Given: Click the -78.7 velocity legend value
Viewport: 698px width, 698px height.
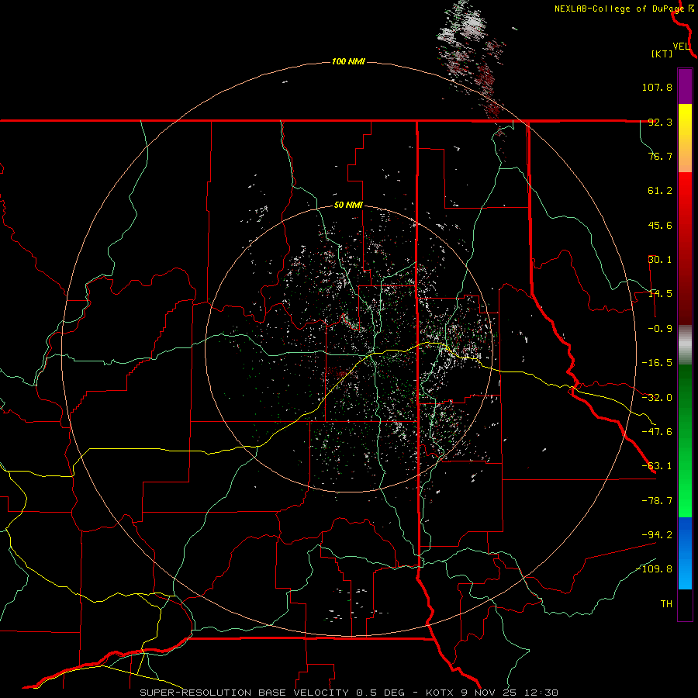Looking at the screenshot, I should (657, 501).
